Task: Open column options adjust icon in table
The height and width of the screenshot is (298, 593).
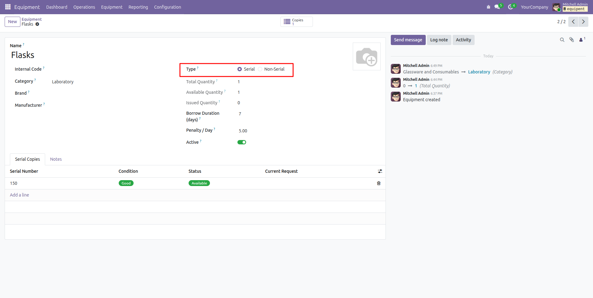Action: tap(380, 171)
